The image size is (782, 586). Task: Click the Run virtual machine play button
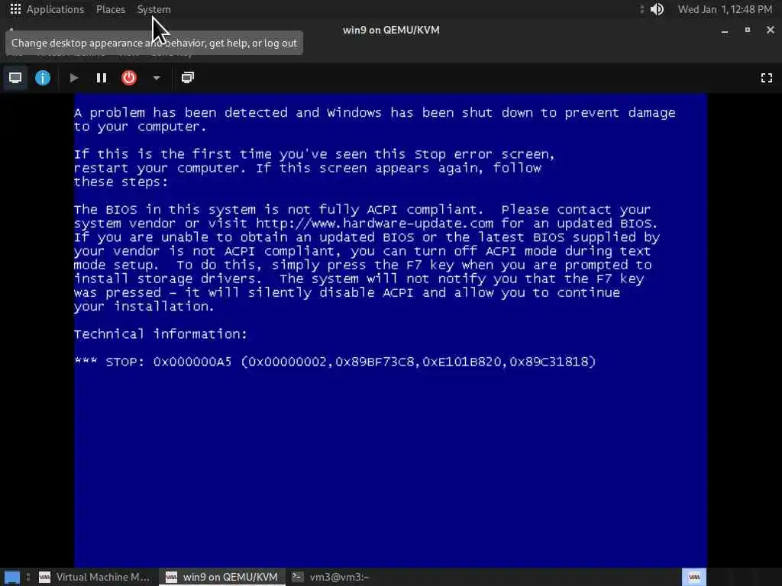pyautogui.click(x=74, y=78)
